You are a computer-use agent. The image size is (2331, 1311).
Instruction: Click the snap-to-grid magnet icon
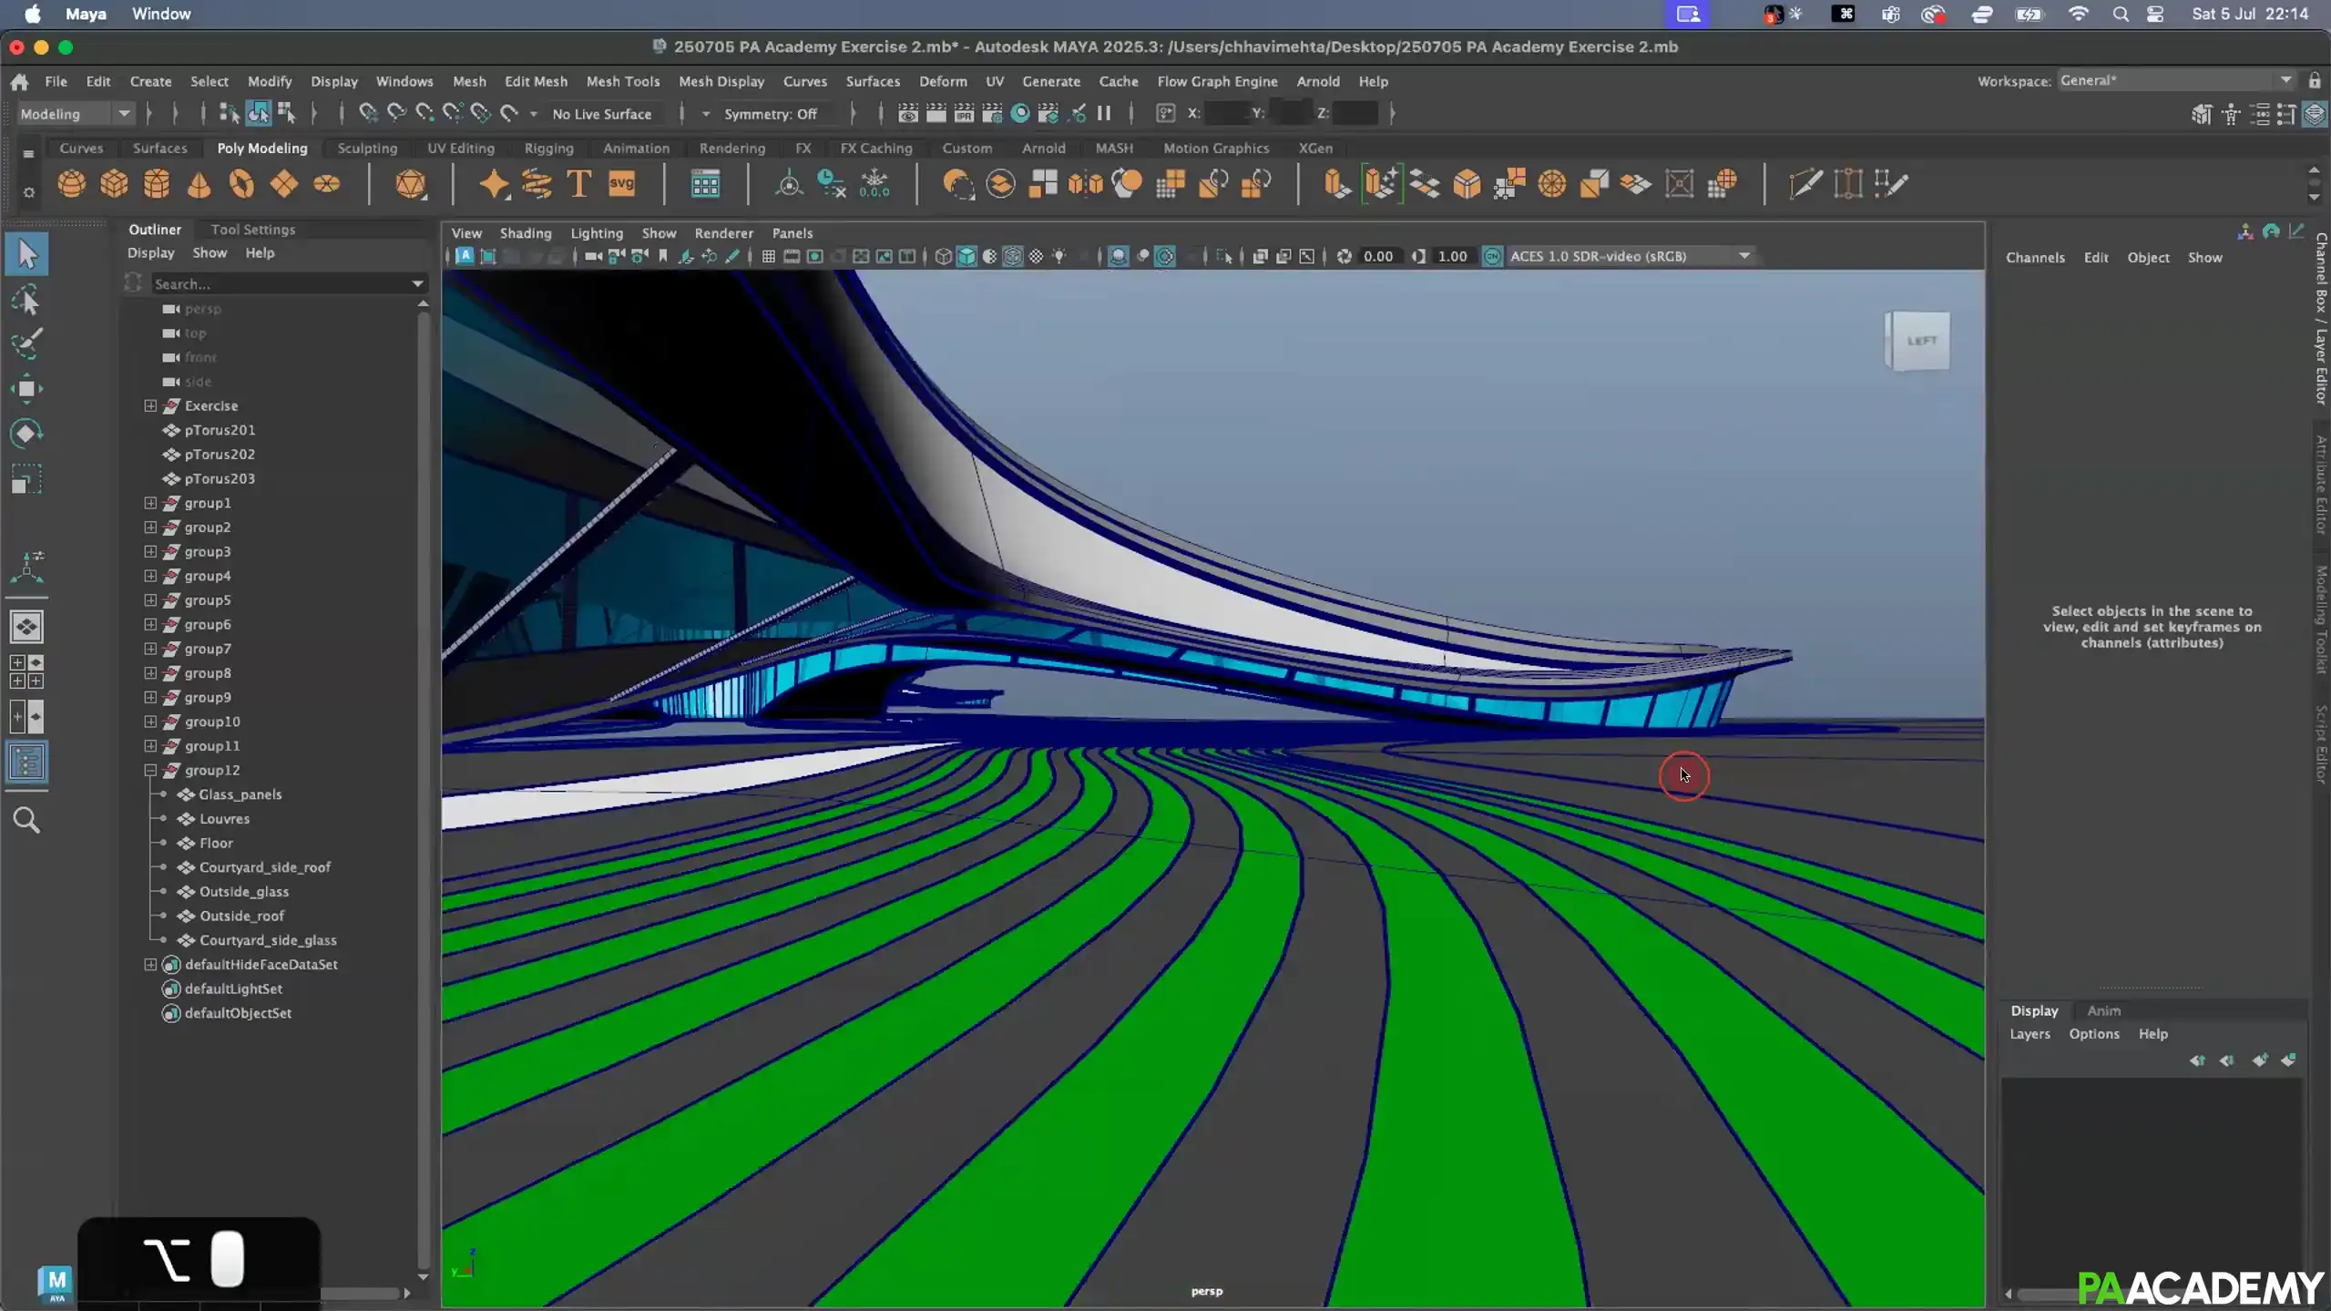tap(367, 113)
